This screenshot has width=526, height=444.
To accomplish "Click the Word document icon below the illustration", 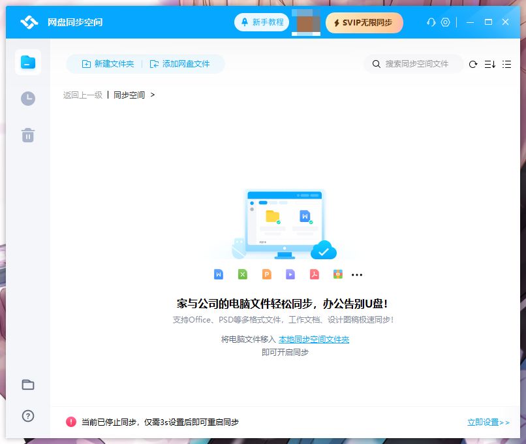I will (x=218, y=274).
